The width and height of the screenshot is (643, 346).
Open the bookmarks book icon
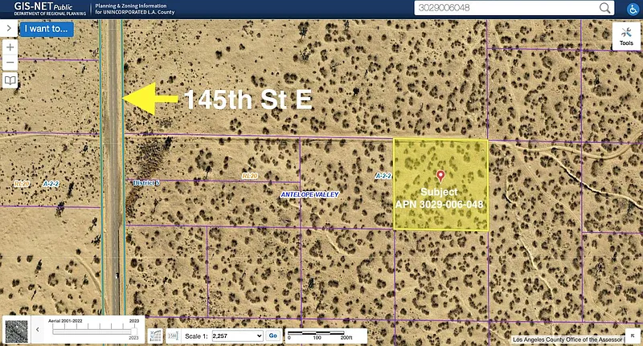pos(10,81)
